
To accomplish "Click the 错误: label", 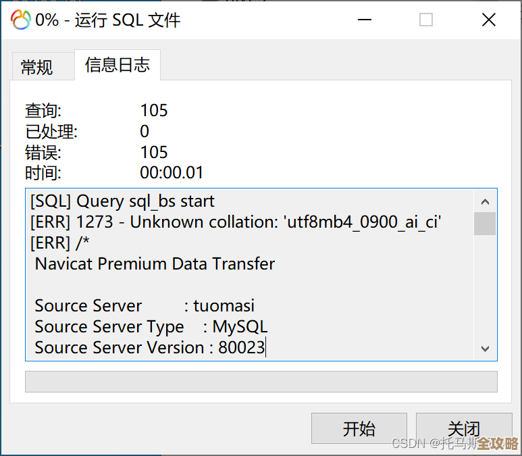I will pos(43,153).
